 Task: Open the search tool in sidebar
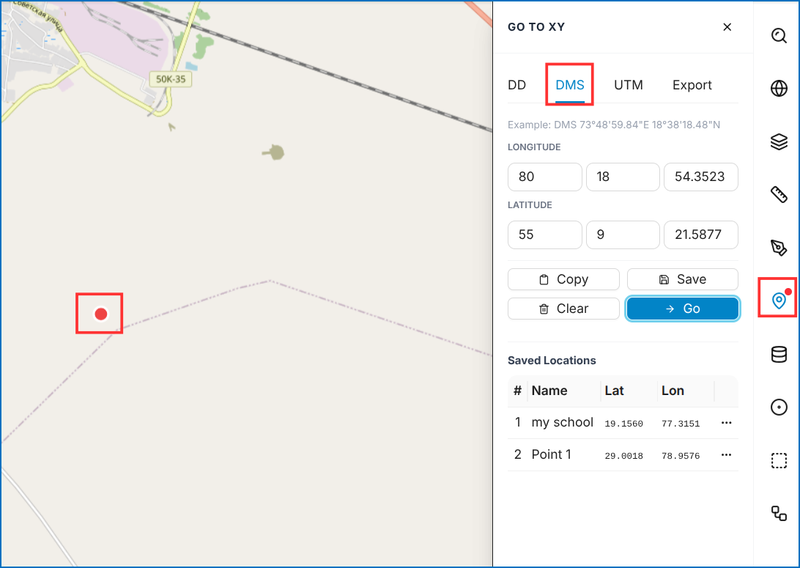click(779, 35)
